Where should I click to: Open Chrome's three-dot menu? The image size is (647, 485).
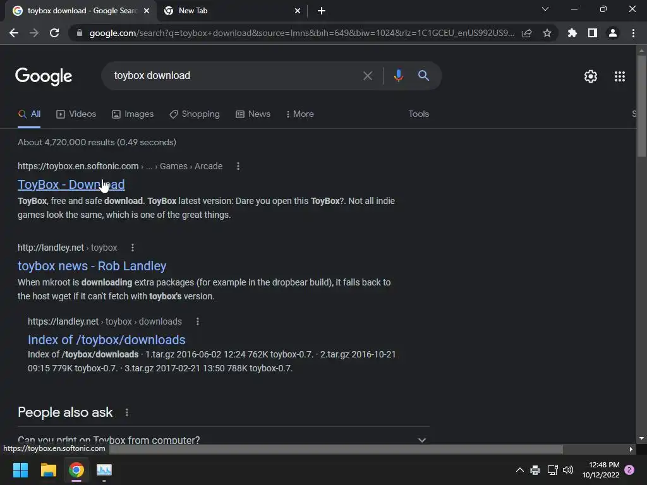pyautogui.click(x=633, y=33)
